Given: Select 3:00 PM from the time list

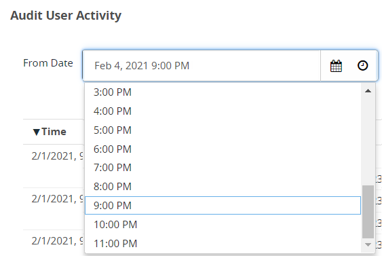Looking at the screenshot, I should click(x=223, y=92).
